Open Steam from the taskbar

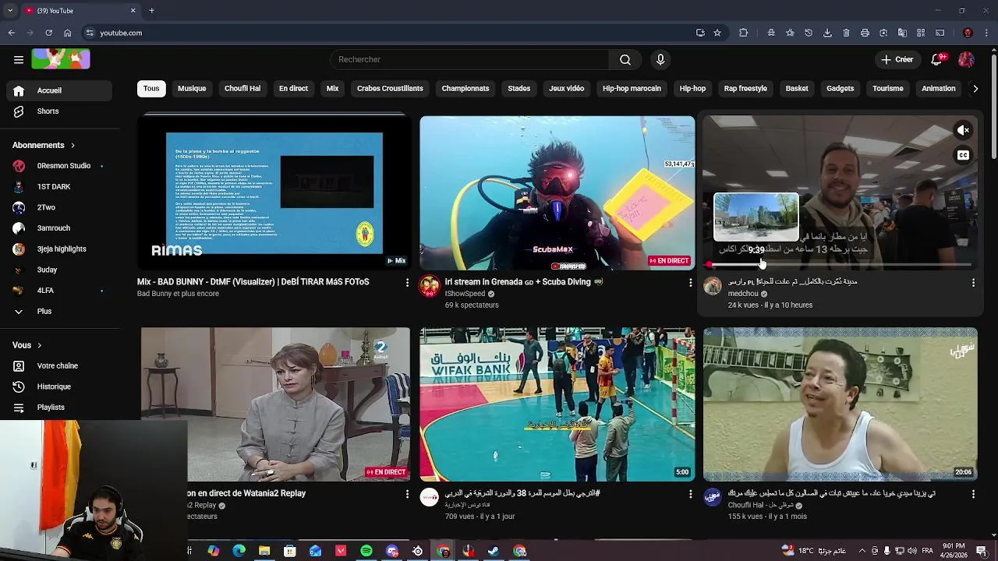coord(494,551)
